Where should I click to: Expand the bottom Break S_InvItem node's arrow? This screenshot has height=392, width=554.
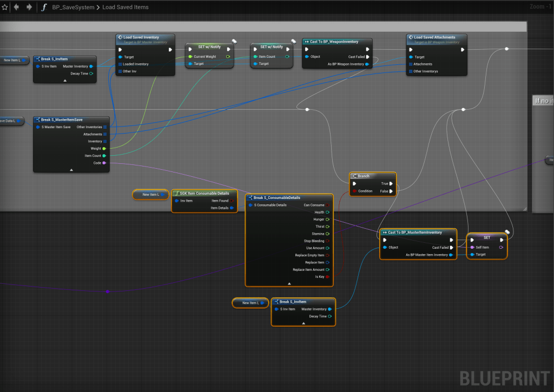coord(303,323)
